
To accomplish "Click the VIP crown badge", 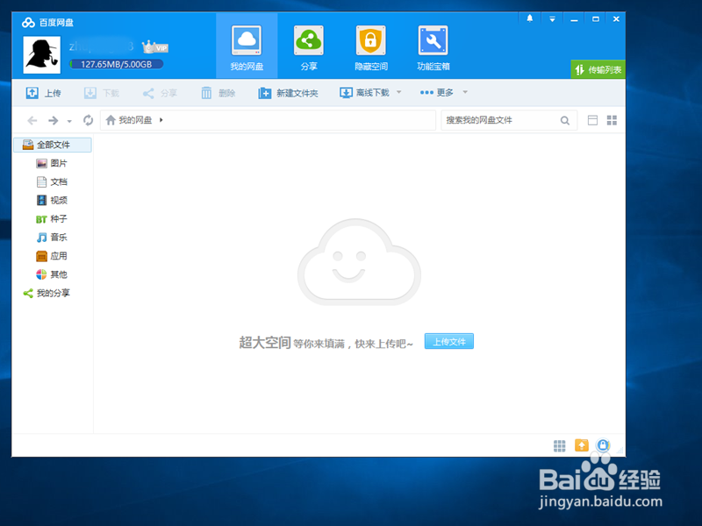I will 155,47.
